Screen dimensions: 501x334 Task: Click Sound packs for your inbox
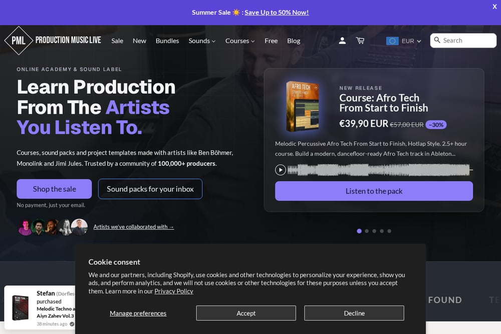point(150,189)
